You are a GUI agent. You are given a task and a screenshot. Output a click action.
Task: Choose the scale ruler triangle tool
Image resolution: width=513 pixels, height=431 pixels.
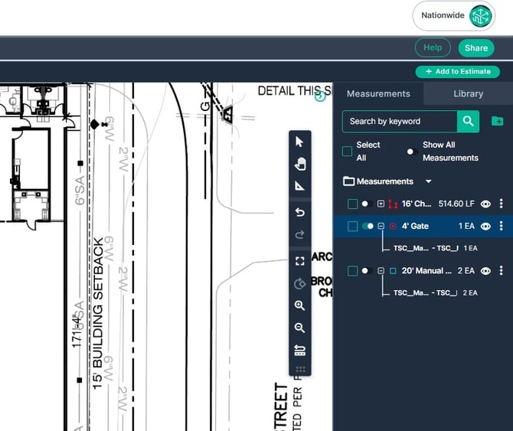click(x=299, y=186)
